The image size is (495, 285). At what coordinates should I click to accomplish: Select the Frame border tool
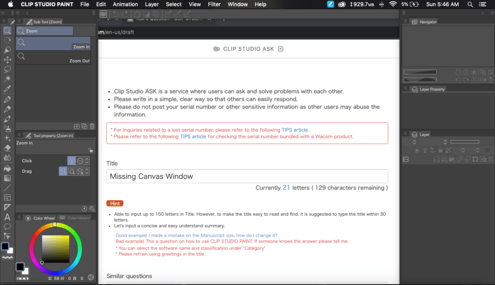(7, 198)
